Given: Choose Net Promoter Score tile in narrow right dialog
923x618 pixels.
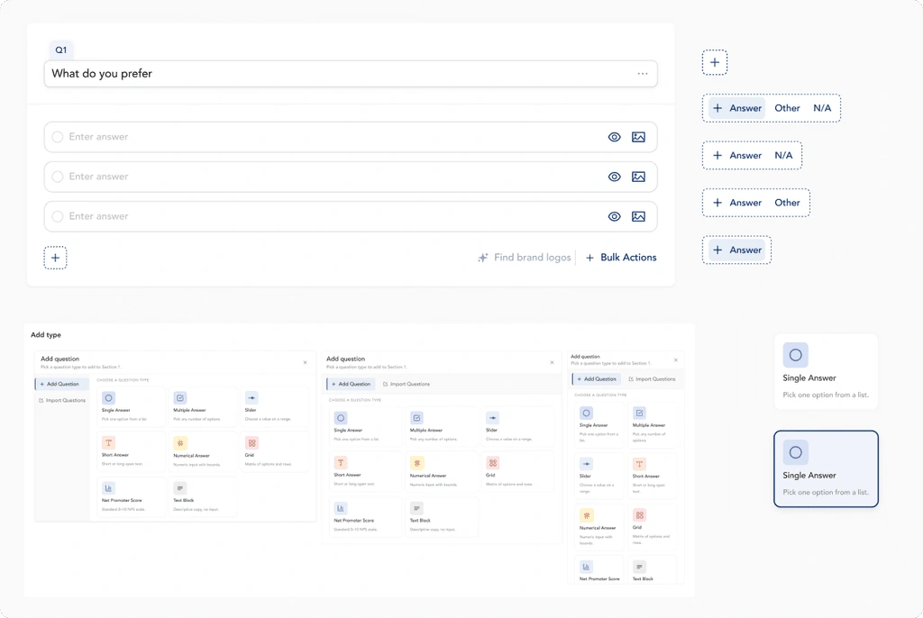Looking at the screenshot, I should click(599, 569).
